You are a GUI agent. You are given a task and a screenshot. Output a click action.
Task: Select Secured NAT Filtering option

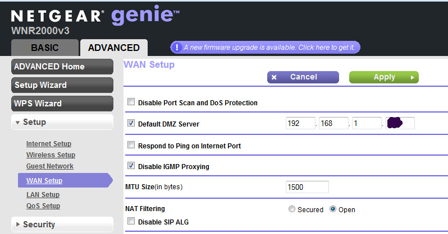[x=292, y=209]
